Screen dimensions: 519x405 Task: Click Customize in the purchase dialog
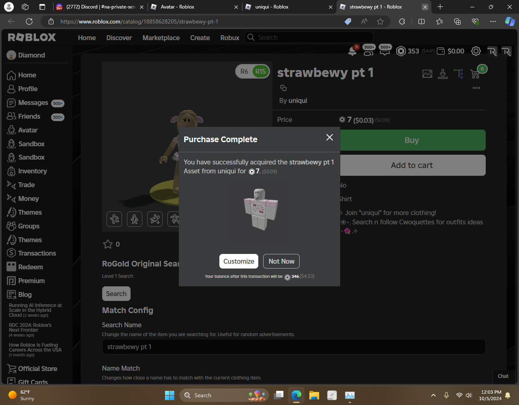(x=239, y=261)
